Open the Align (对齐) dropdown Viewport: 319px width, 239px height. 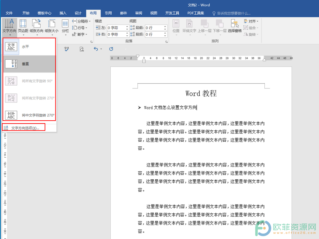click(x=251, y=21)
